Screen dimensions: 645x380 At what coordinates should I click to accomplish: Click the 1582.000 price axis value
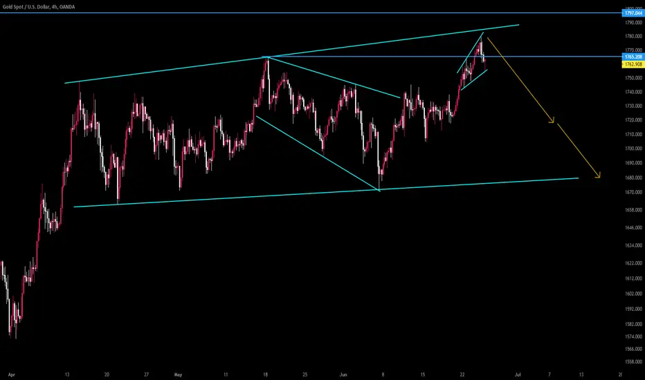click(x=633, y=324)
